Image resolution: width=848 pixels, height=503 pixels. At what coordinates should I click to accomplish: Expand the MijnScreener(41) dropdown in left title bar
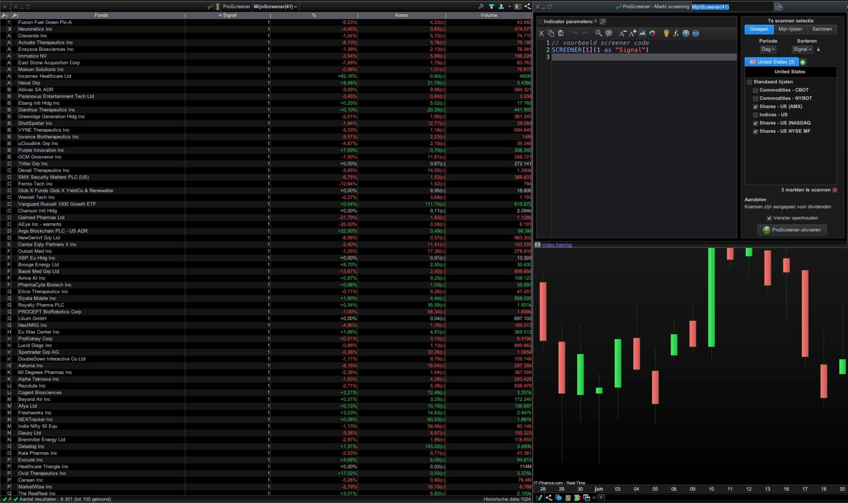[x=275, y=7]
